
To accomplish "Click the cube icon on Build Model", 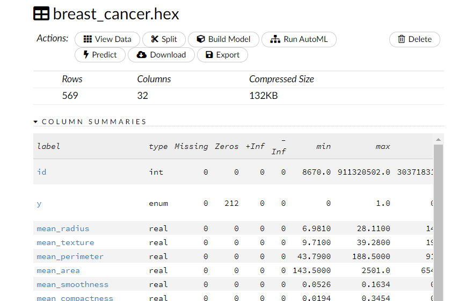I will point(201,39).
